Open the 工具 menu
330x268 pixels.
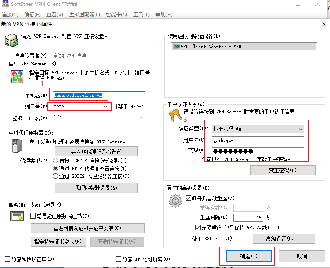tap(141, 15)
